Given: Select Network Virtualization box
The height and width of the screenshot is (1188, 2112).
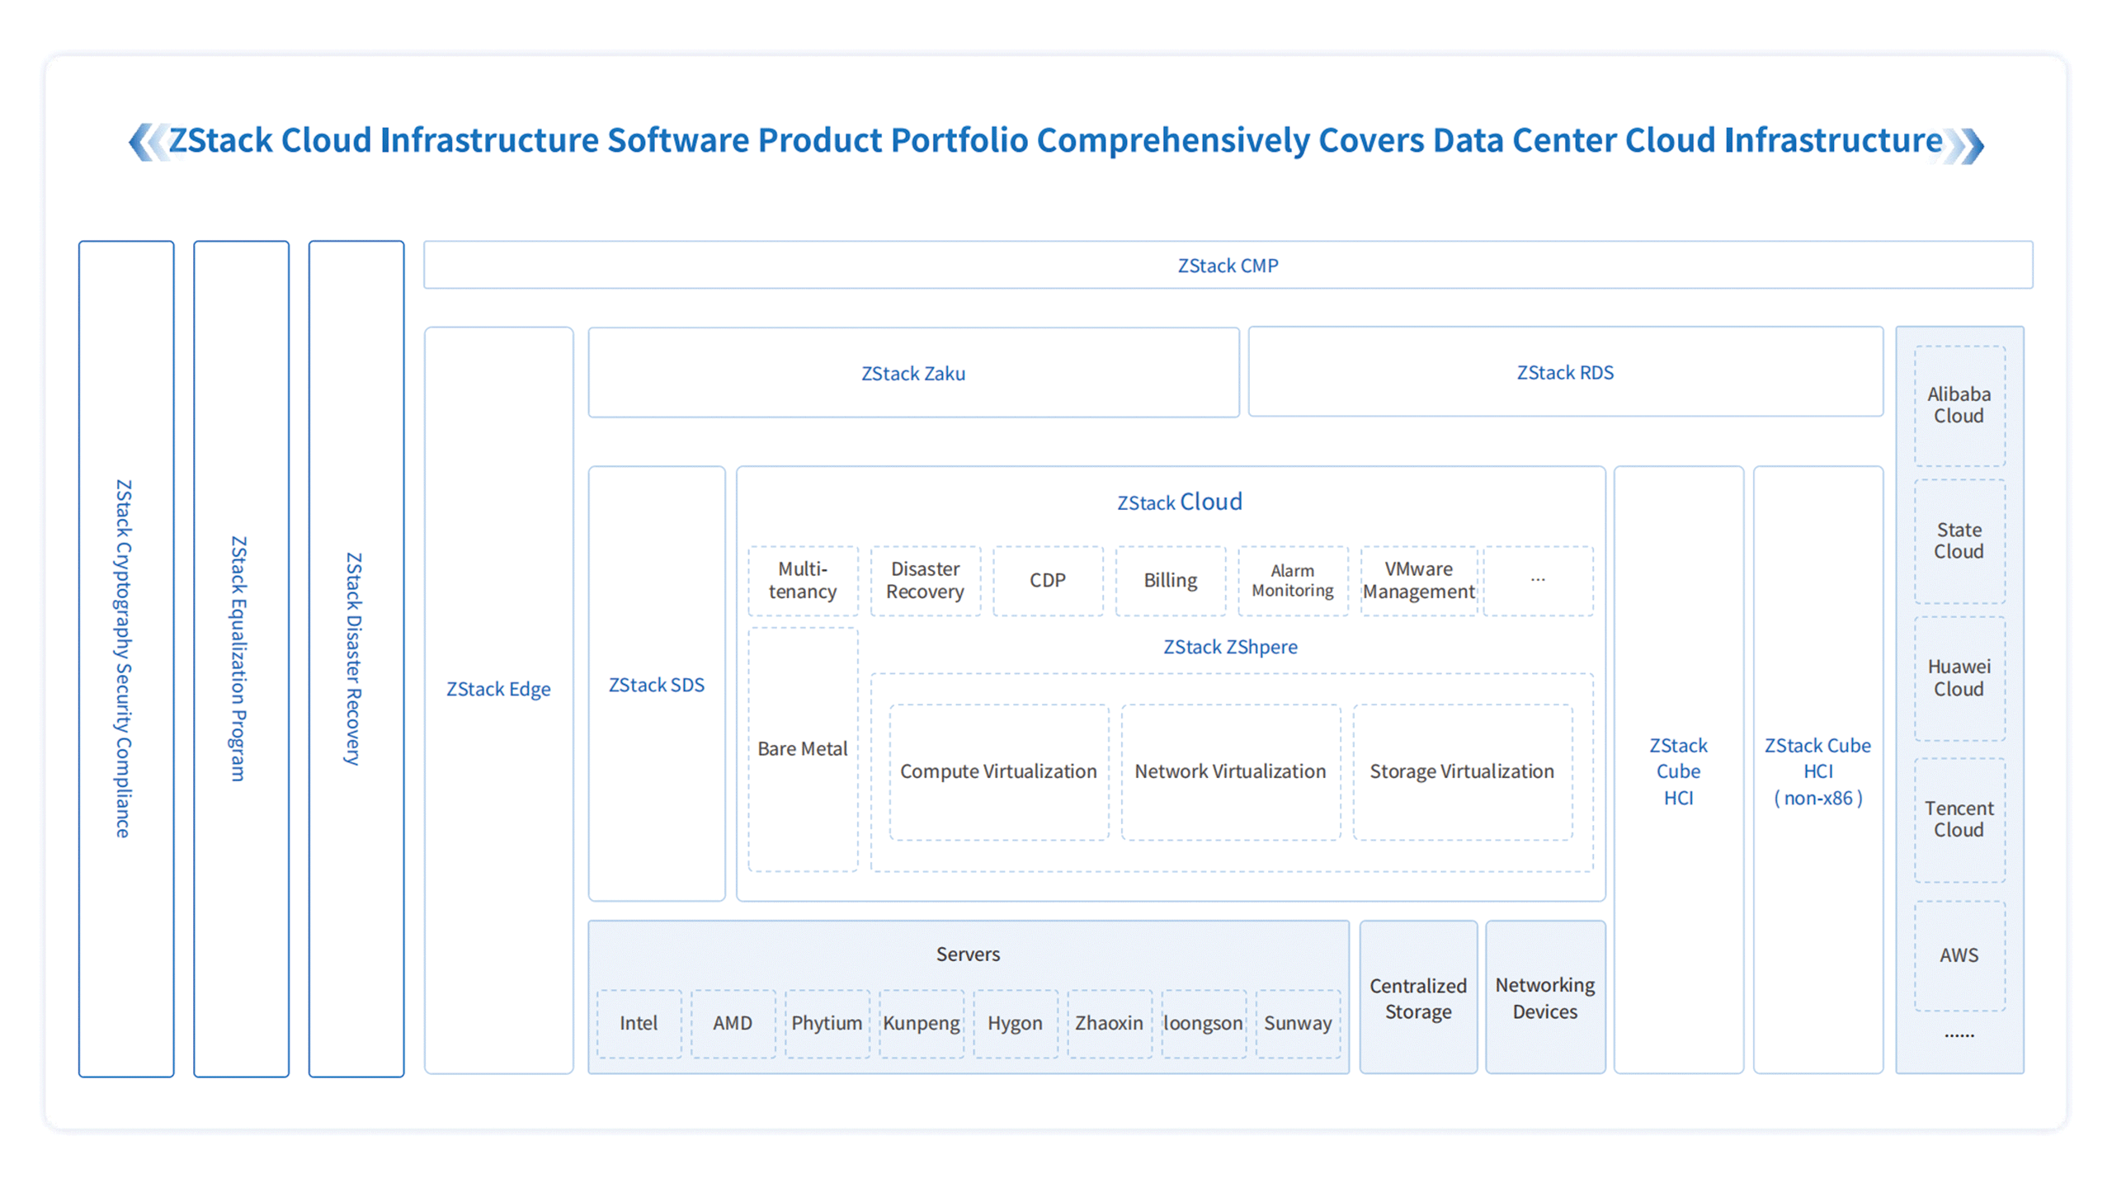Looking at the screenshot, I should [1231, 771].
